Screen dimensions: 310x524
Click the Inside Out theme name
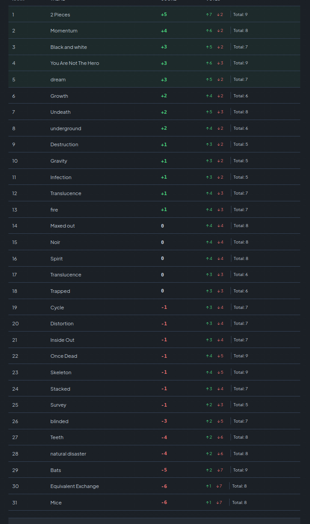pos(62,340)
